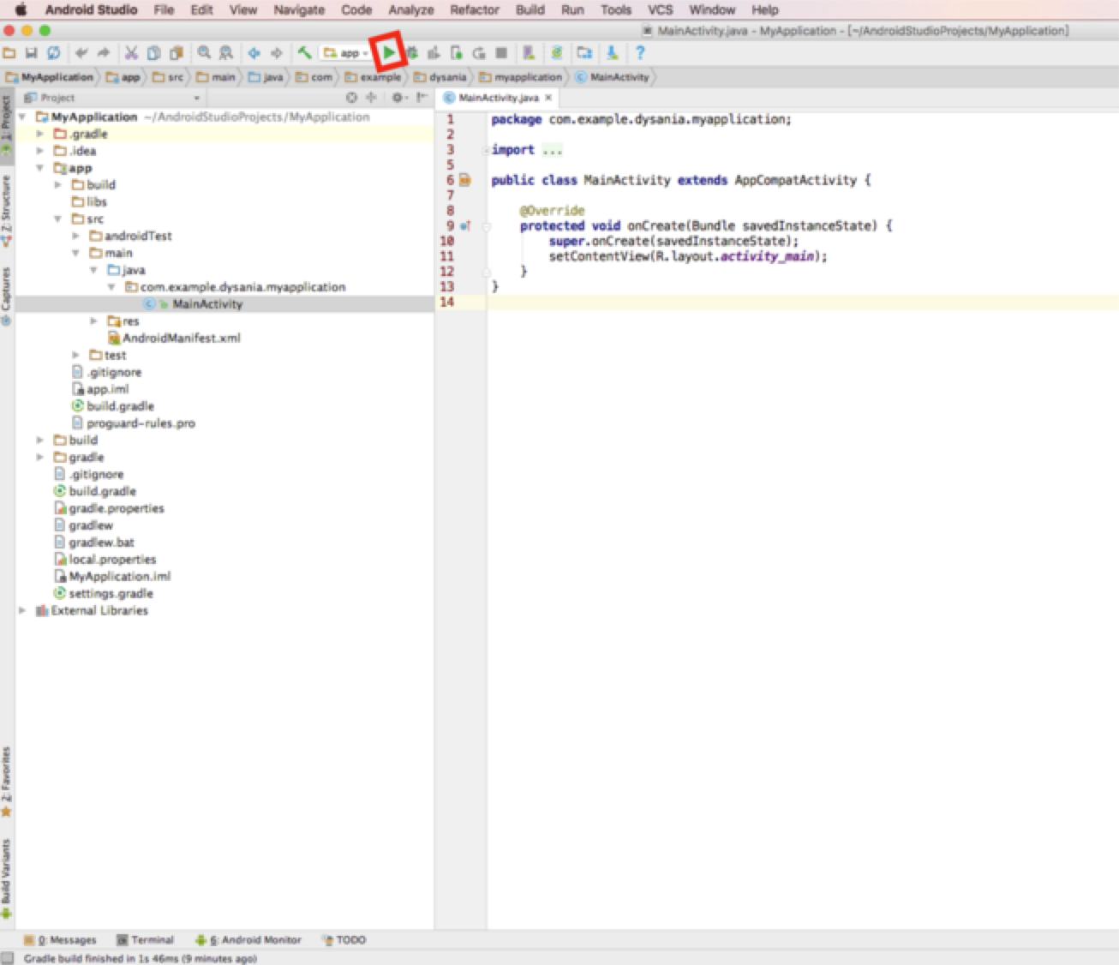
Task: Expand the .idea folder
Action: (39, 151)
